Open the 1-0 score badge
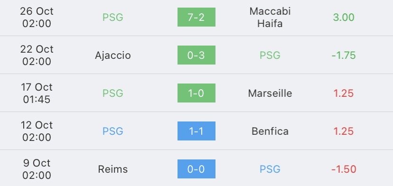The image size is (393, 186). (x=196, y=93)
